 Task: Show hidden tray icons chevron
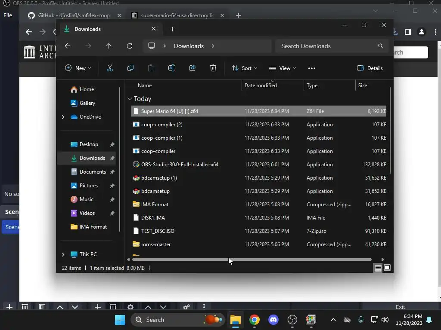click(x=333, y=320)
